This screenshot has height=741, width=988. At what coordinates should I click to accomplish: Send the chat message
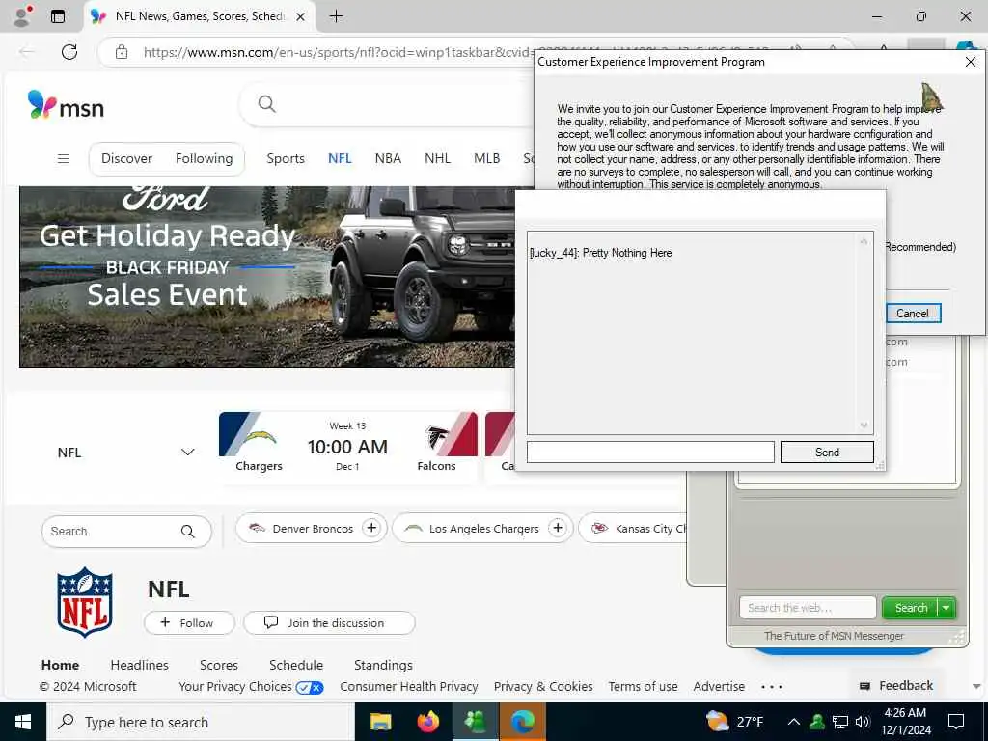point(827,452)
